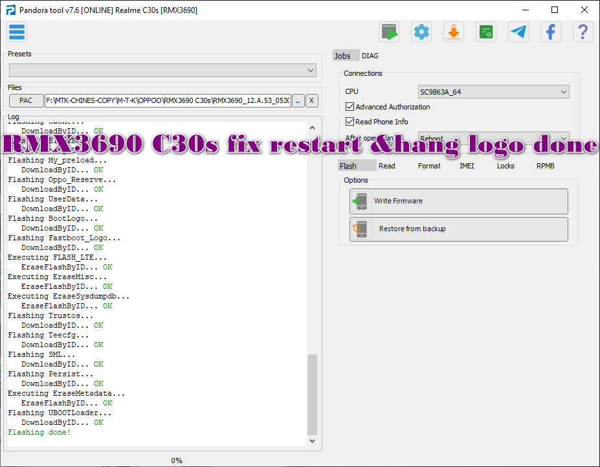600x467 pixels.
Task: Select the Locks tab
Action: [x=506, y=166]
